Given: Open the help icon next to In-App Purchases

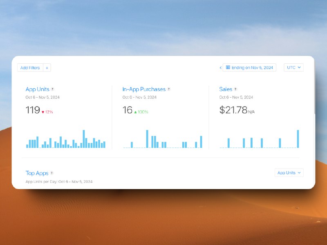Looking at the screenshot, I should click(169, 89).
